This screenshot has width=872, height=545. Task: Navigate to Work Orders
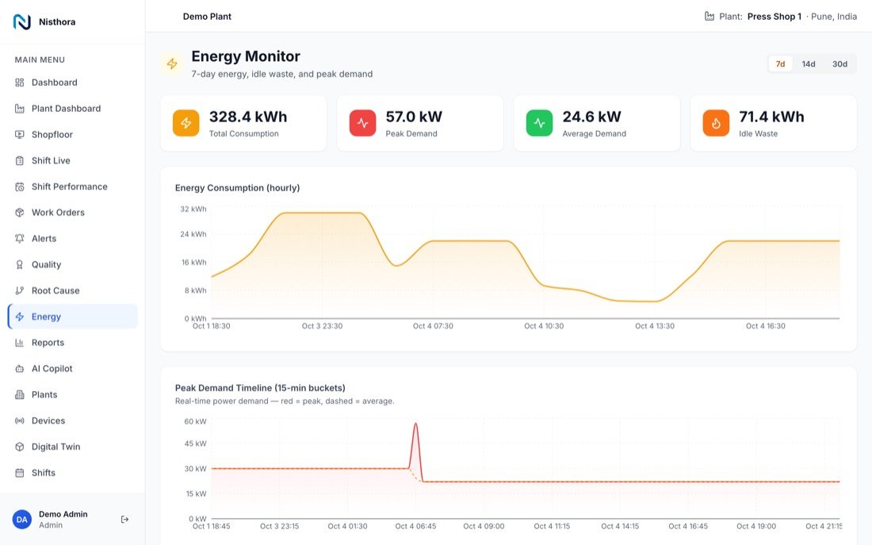tap(73, 213)
